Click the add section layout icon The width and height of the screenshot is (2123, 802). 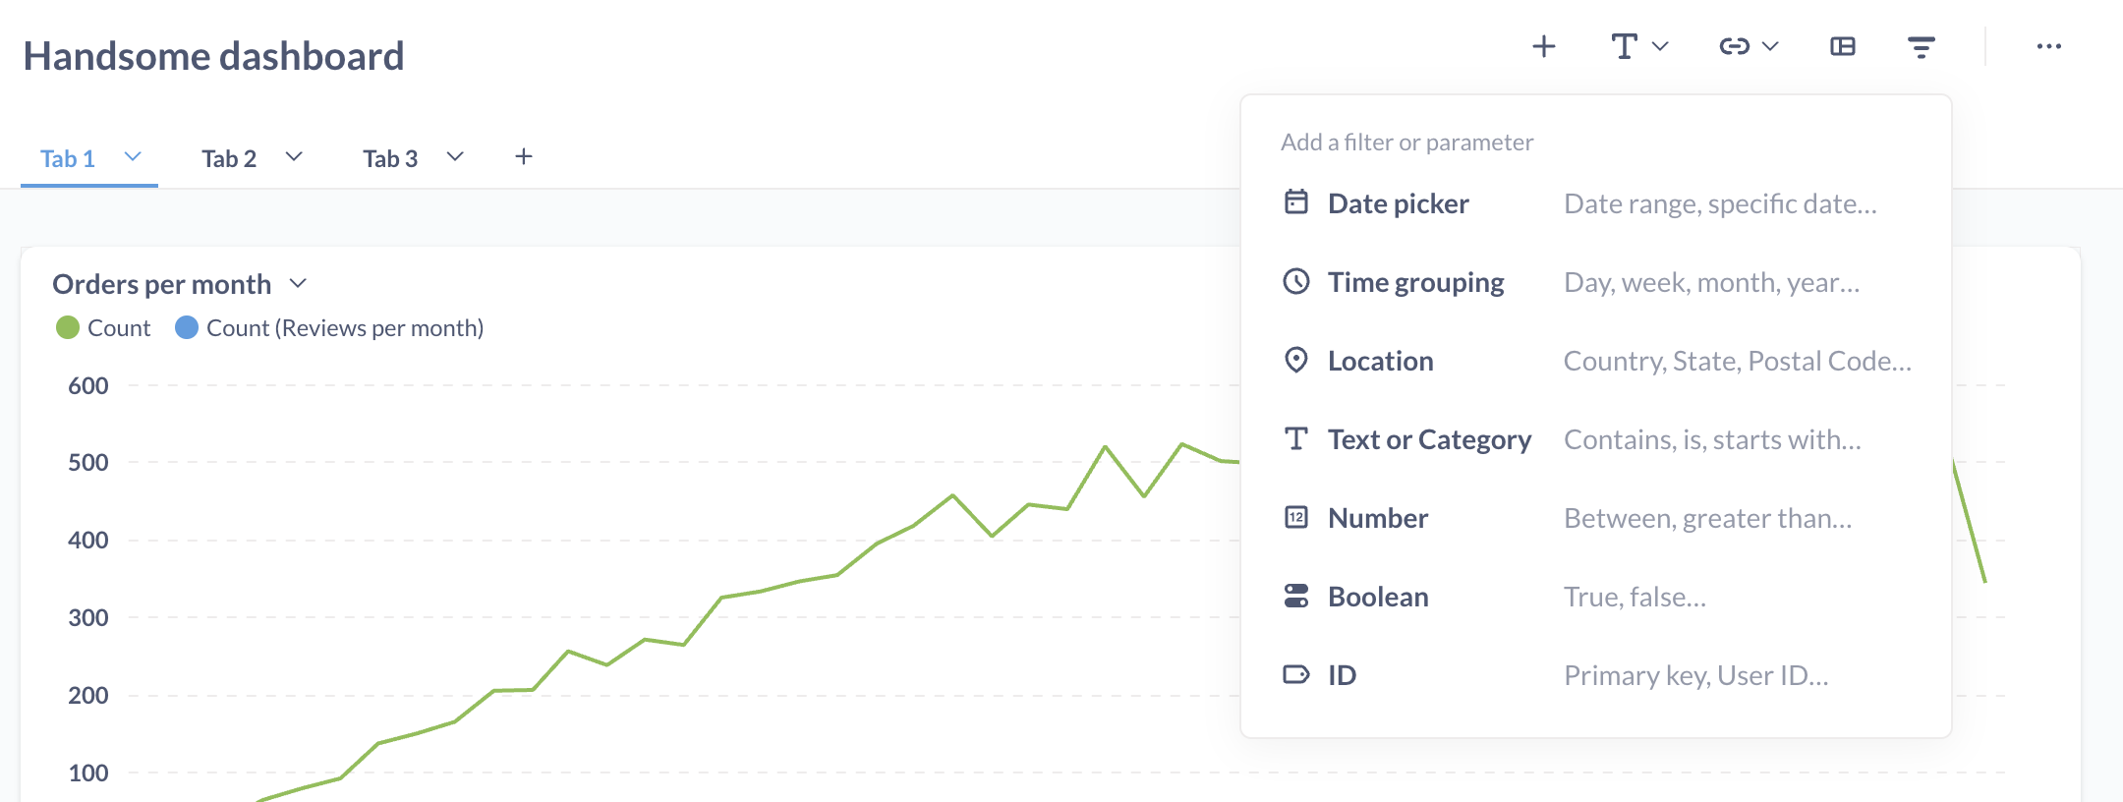tap(1843, 46)
